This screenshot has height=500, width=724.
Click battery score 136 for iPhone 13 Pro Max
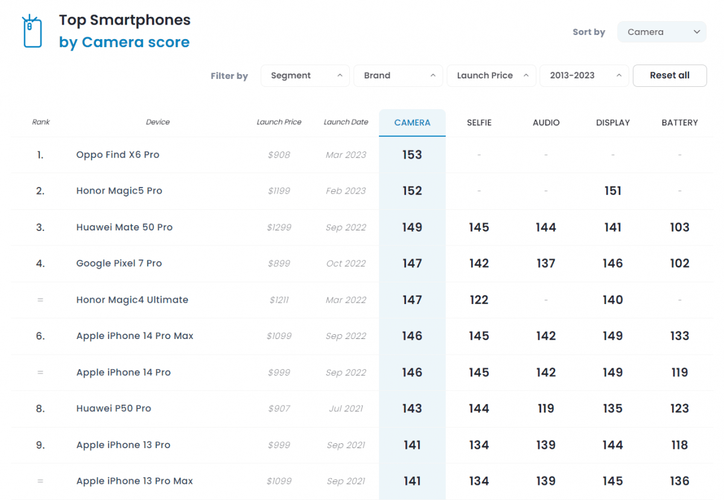(680, 481)
